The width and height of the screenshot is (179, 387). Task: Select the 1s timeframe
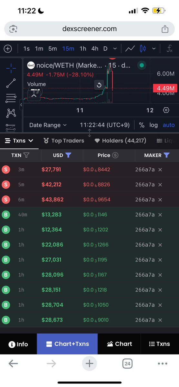coord(26,49)
